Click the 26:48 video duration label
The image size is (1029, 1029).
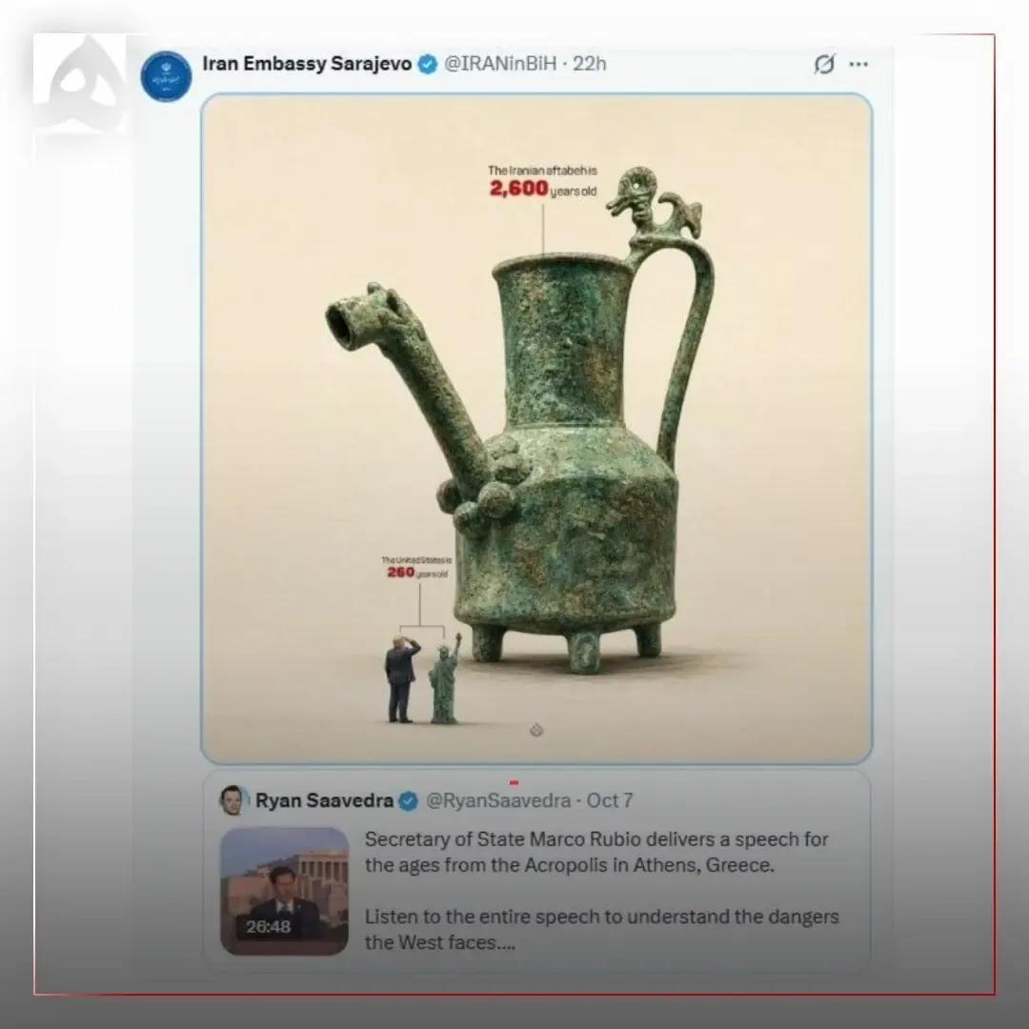tap(269, 926)
